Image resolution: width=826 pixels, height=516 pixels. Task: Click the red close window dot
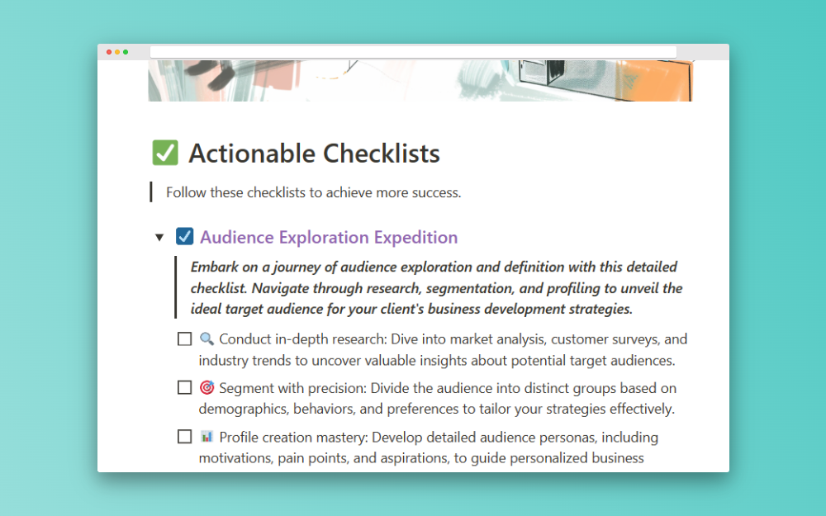tap(109, 52)
